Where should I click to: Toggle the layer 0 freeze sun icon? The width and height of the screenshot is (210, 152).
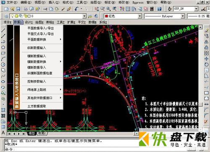(16, 16)
